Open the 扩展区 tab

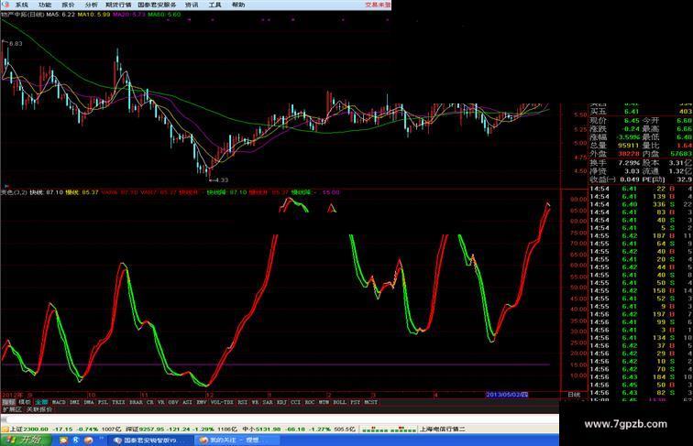point(12,409)
